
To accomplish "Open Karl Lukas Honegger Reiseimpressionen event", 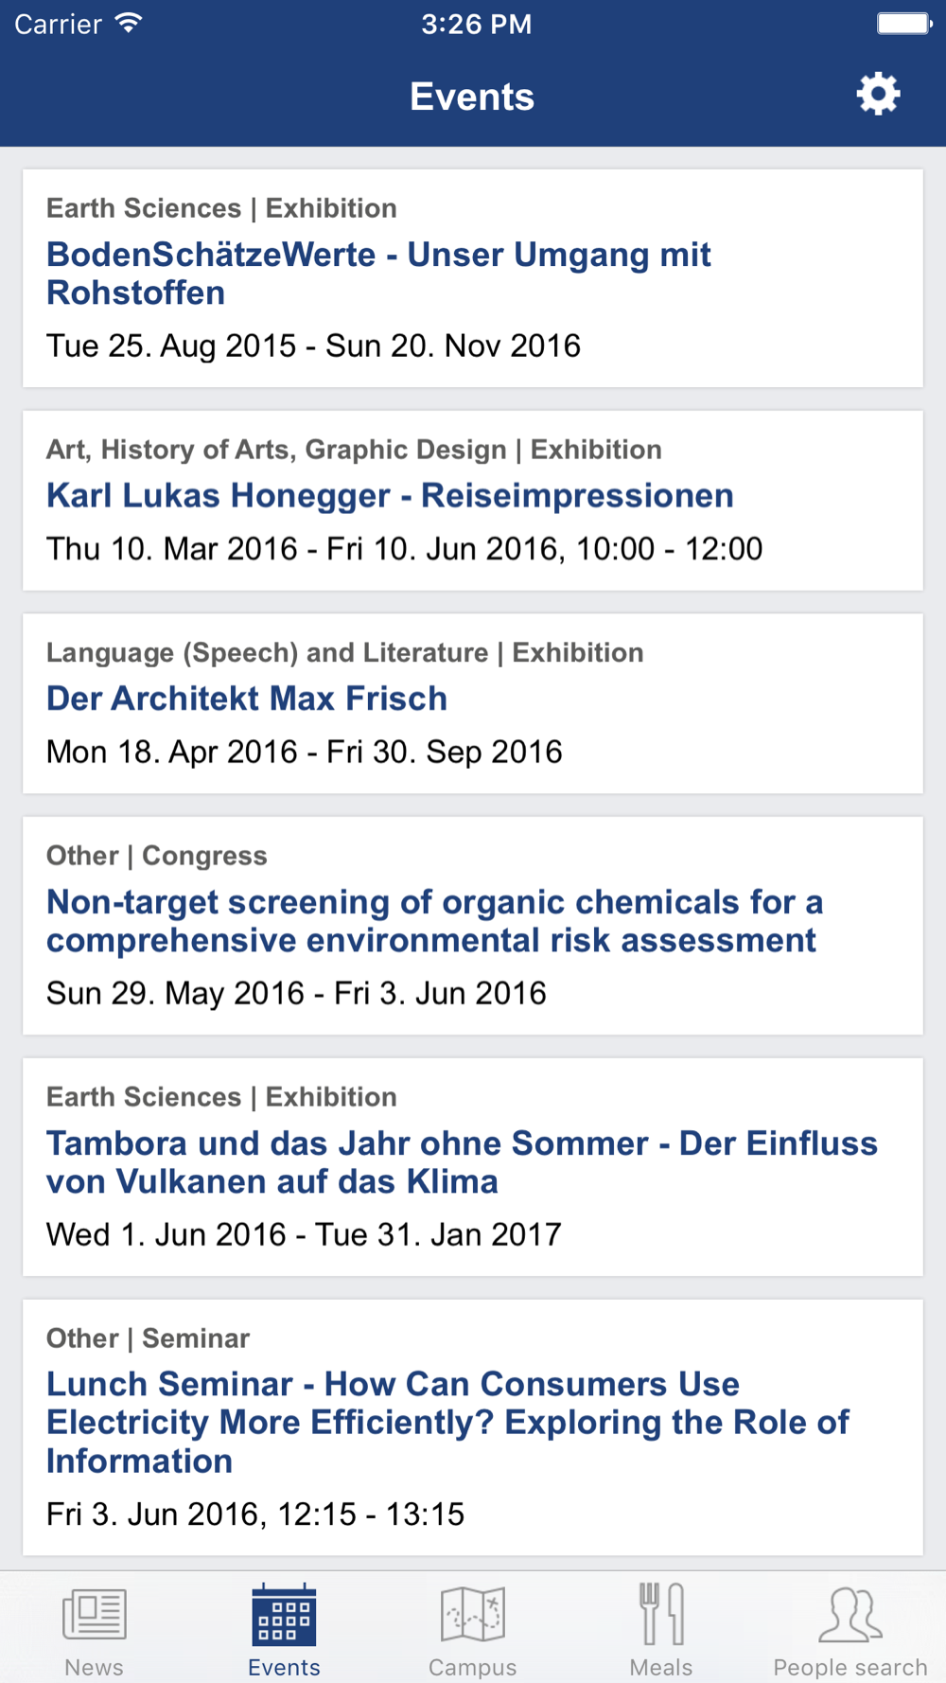I will pyautogui.click(x=473, y=501).
